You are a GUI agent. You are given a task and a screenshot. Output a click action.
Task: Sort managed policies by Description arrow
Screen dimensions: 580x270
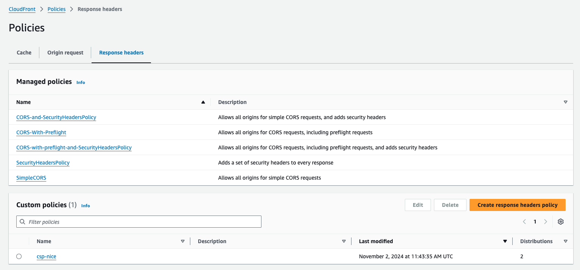566,102
